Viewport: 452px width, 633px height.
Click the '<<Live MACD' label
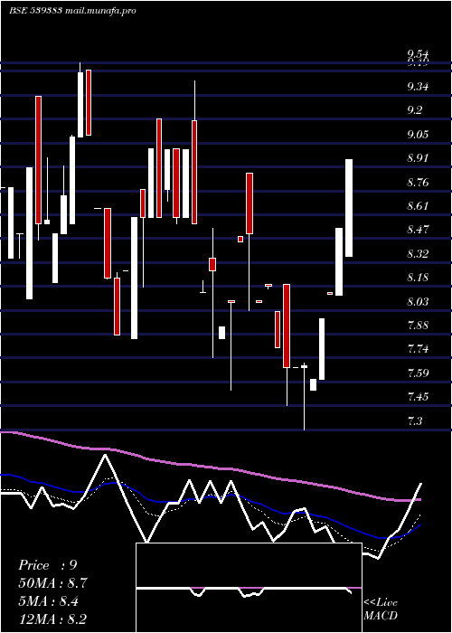[x=381, y=609]
